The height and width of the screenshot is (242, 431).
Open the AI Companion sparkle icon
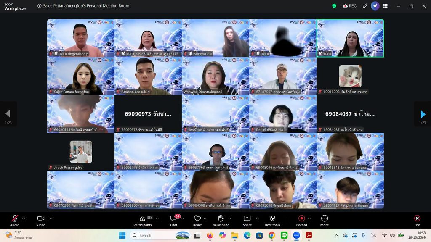[375, 6]
